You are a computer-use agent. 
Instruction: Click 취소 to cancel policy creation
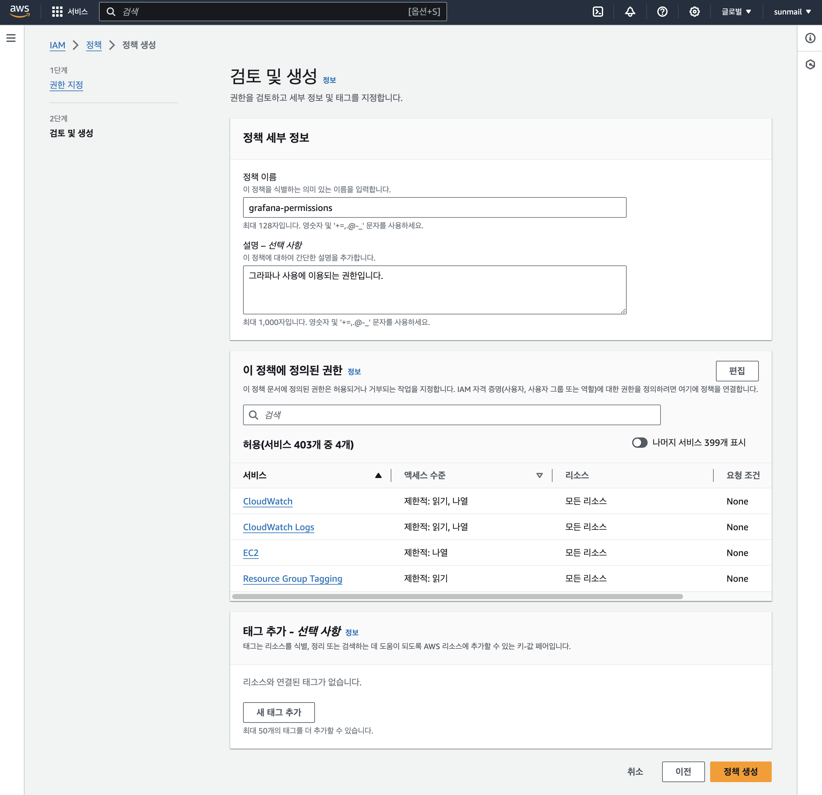635,771
